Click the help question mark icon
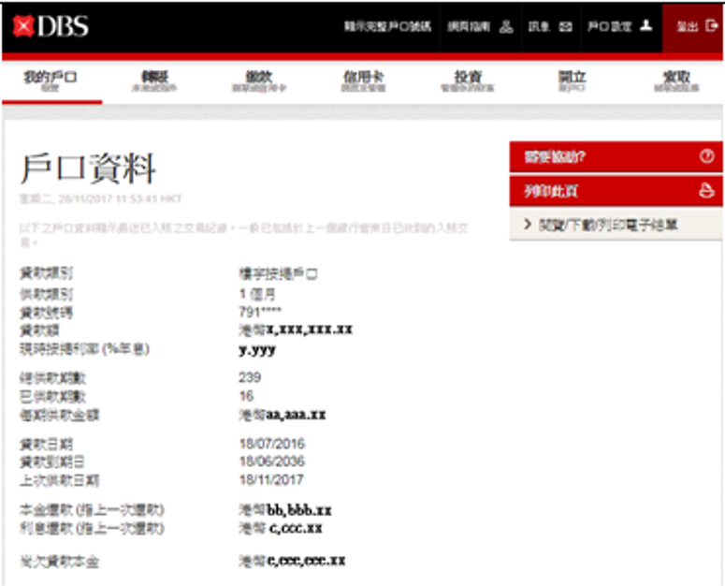The width and height of the screenshot is (725, 586). (706, 157)
